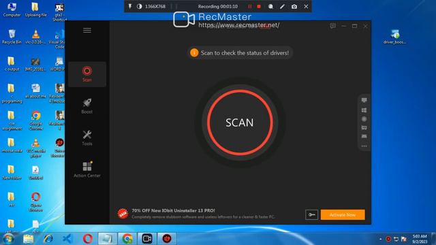
Task: Select the all about me document icon
Action: point(35,91)
